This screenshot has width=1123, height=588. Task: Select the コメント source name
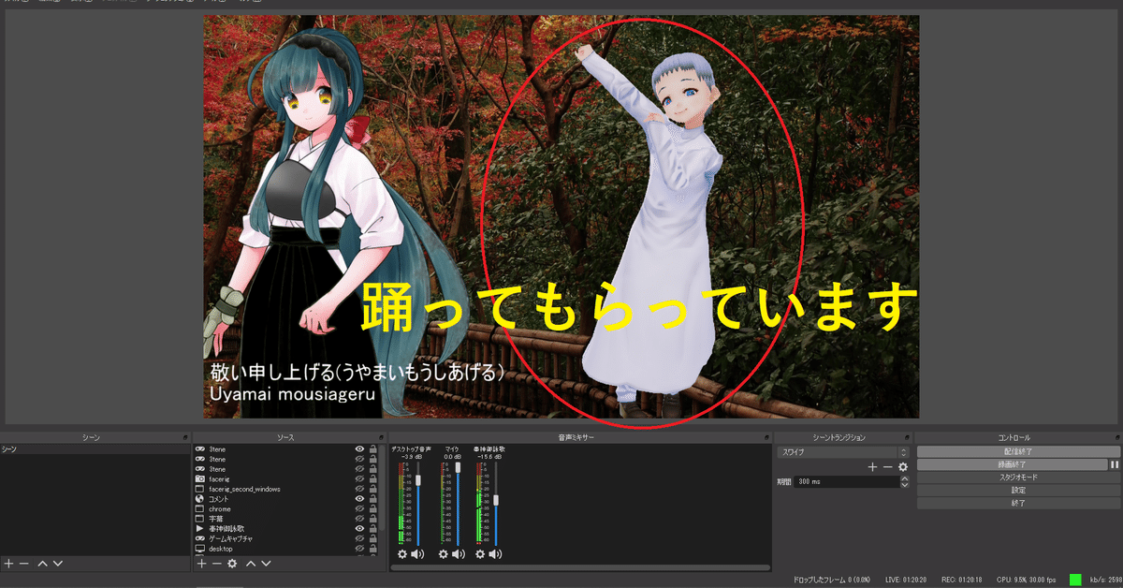click(219, 499)
